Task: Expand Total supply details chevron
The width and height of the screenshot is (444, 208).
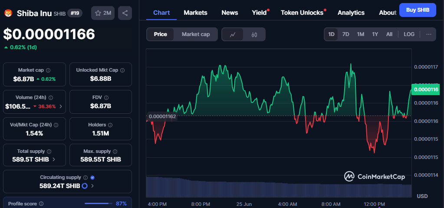Action: pos(54,159)
